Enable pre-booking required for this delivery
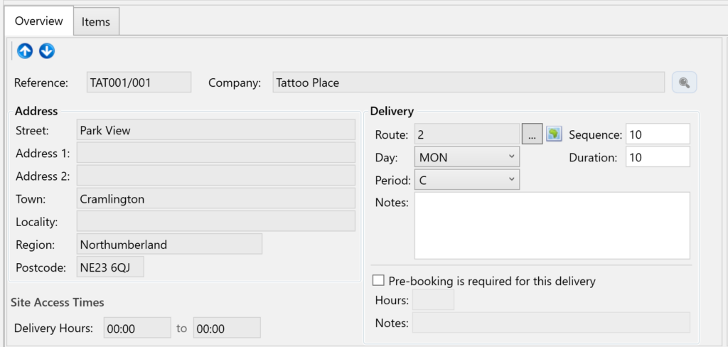728x347 pixels. pyautogui.click(x=378, y=281)
